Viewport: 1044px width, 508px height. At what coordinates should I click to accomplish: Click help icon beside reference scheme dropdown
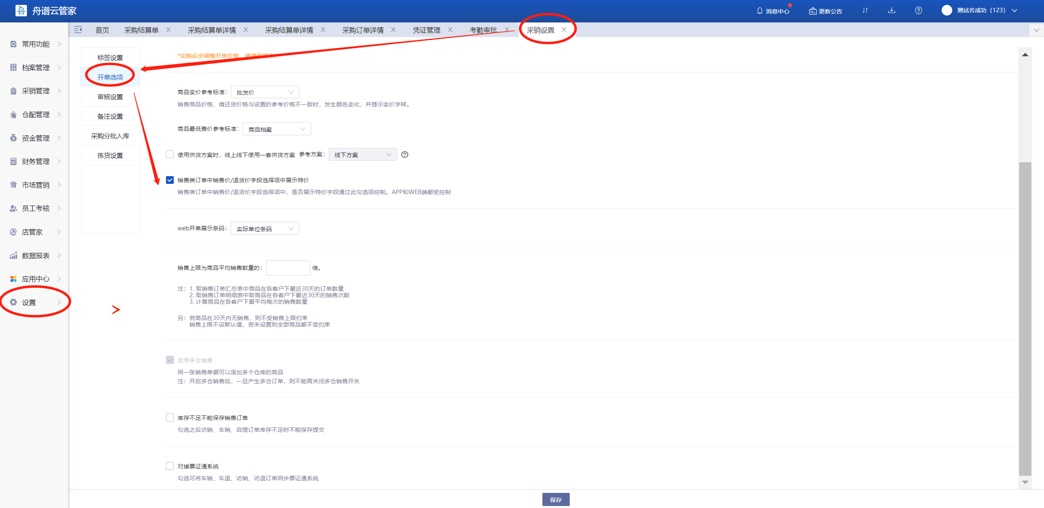pos(405,155)
